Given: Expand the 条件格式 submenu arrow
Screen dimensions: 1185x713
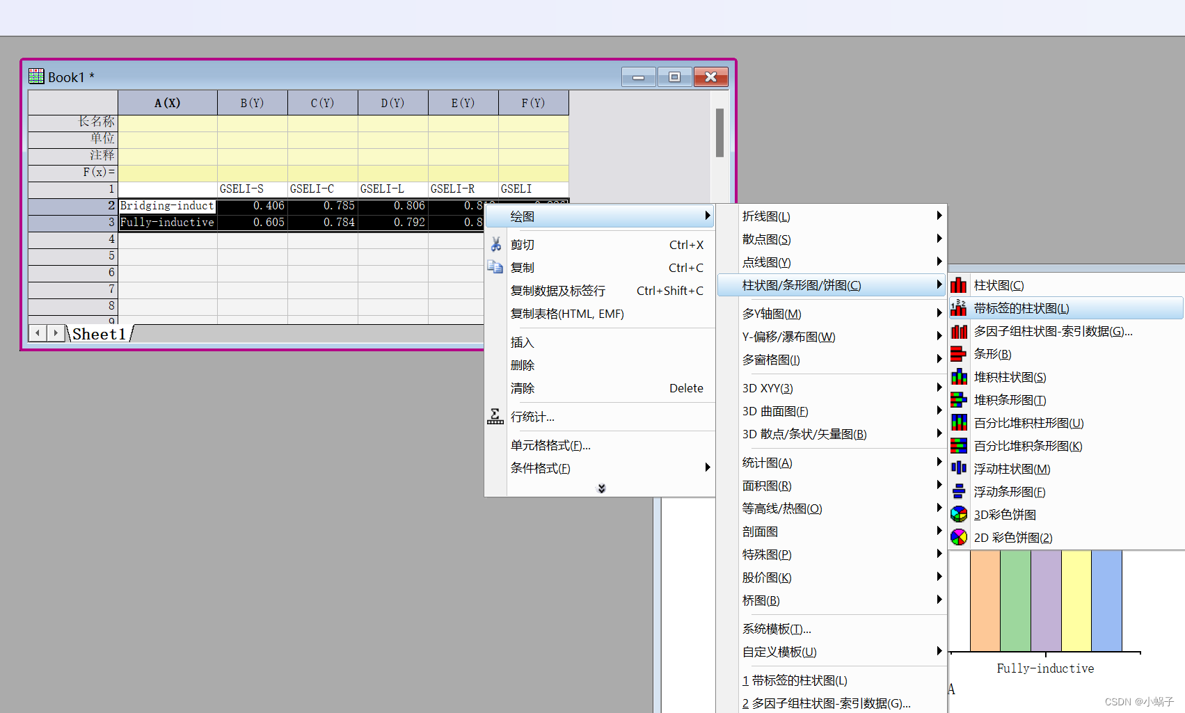Looking at the screenshot, I should pyautogui.click(x=708, y=467).
